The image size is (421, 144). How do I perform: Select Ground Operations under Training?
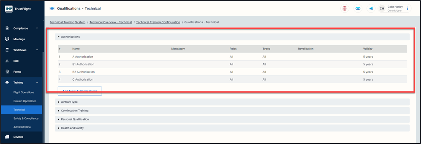[25, 101]
